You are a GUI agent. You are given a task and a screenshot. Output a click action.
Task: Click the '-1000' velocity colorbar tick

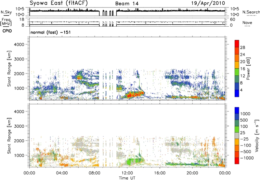(x=247, y=158)
